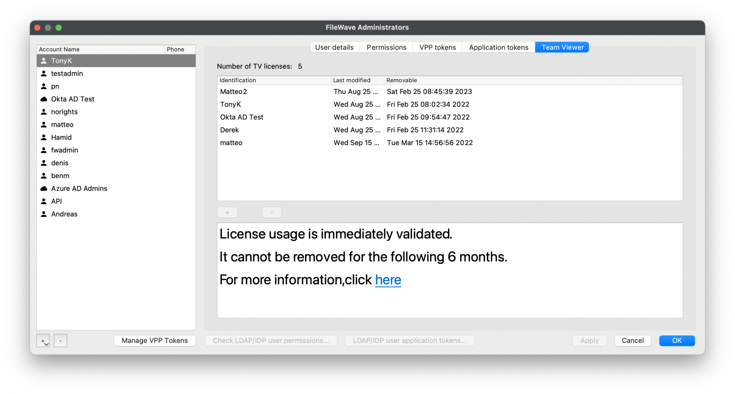Screen dimensions: 735x394
Task: Follow the 'here' link for more information
Action: coord(388,280)
